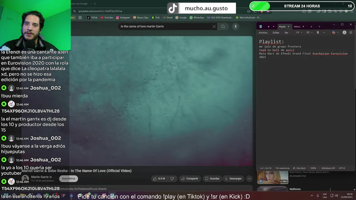Open Notepad account profile icon
The height and width of the screenshot is (200, 356).
pyautogui.click(x=344, y=32)
